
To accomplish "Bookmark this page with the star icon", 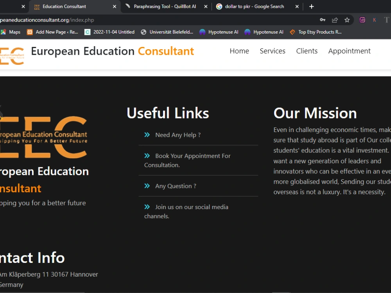I will 347,20.
